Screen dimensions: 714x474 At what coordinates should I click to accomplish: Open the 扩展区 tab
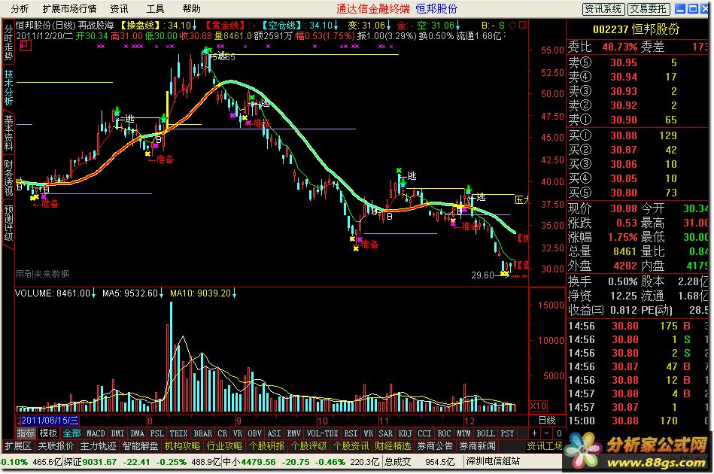point(18,446)
